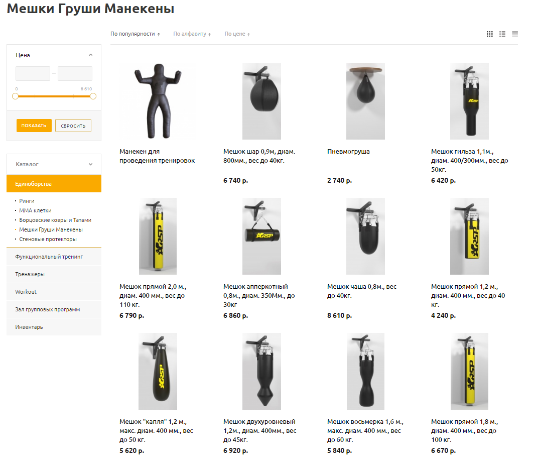Viewport: 535px width, 466px height.
Task: Open Мешок апперкотный 0,8м title link
Action: [x=259, y=296]
